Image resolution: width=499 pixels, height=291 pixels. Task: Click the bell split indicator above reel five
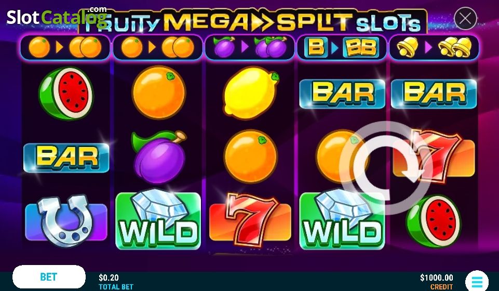(434, 47)
